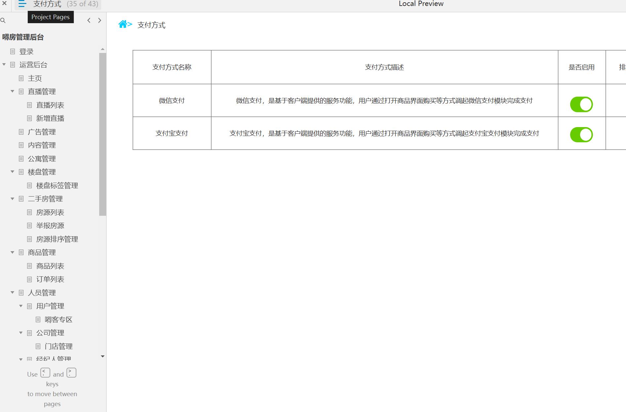Toggle 支付宝支付 enabled switch
The height and width of the screenshot is (412, 626).
pyautogui.click(x=581, y=135)
